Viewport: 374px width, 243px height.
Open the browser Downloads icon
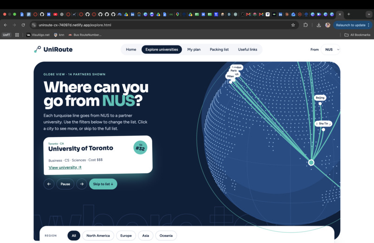(319, 25)
